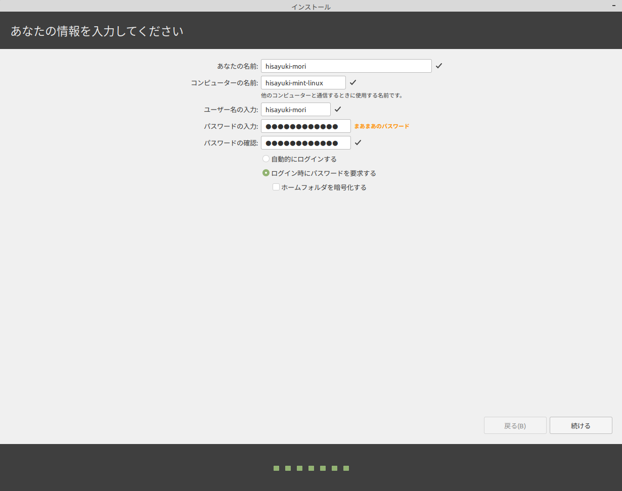Click the checkmark next to password confirmation

(358, 143)
